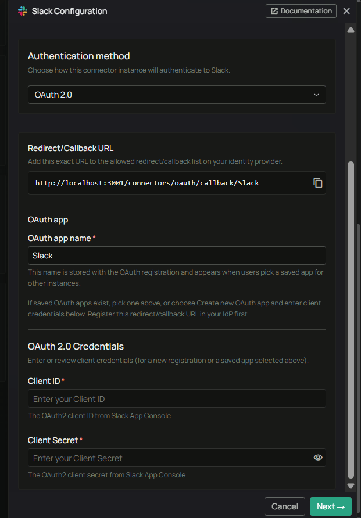Viewport: 361px width, 518px height.
Task: Toggle Client Secret visibility eye icon
Action: click(x=318, y=458)
